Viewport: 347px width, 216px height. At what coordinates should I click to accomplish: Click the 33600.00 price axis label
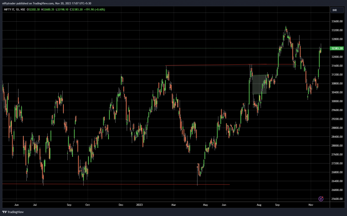click(x=337, y=21)
